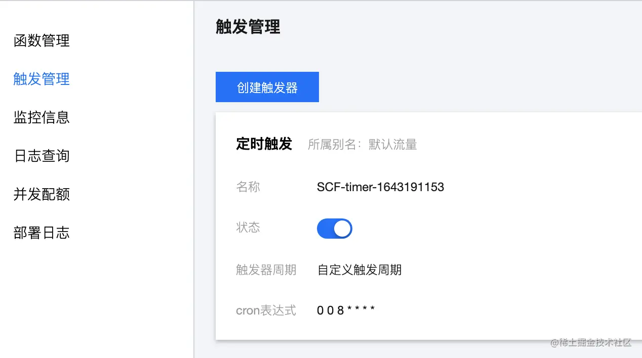642x358 pixels.
Task: Click the 稀土掘金技术社区 watermark
Action: 591,343
